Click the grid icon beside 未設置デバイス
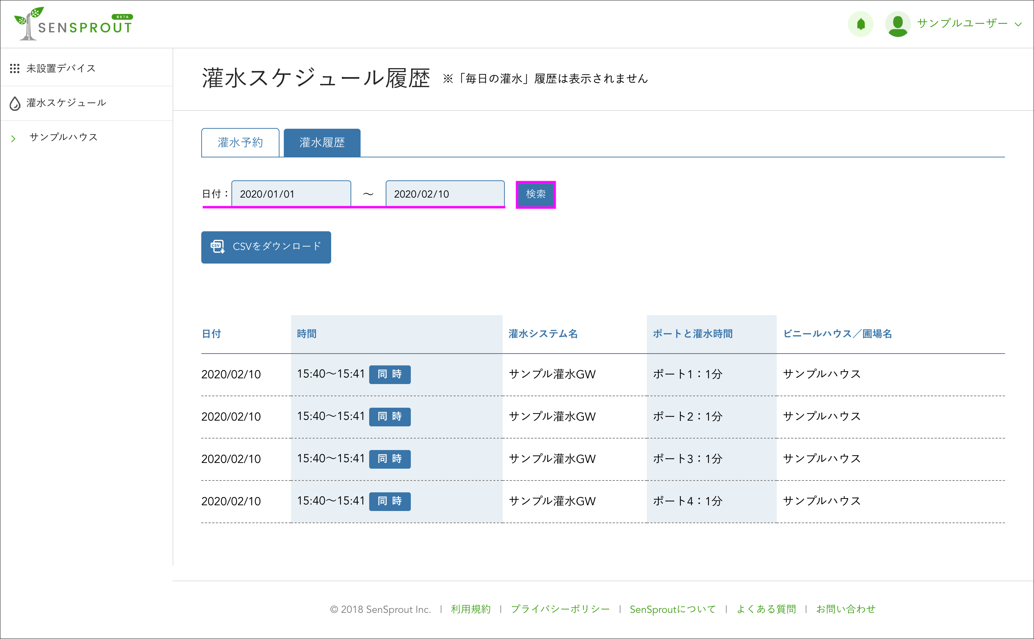The height and width of the screenshot is (639, 1034). coord(15,68)
